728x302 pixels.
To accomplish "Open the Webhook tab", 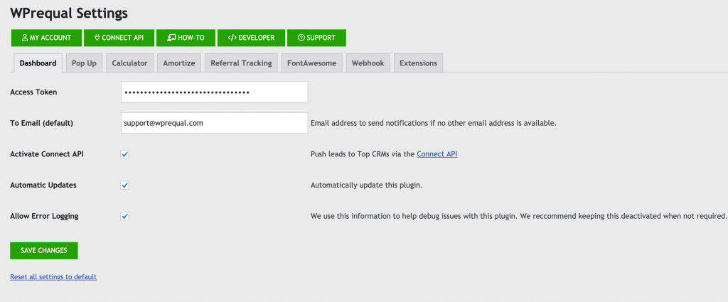I will [x=368, y=63].
